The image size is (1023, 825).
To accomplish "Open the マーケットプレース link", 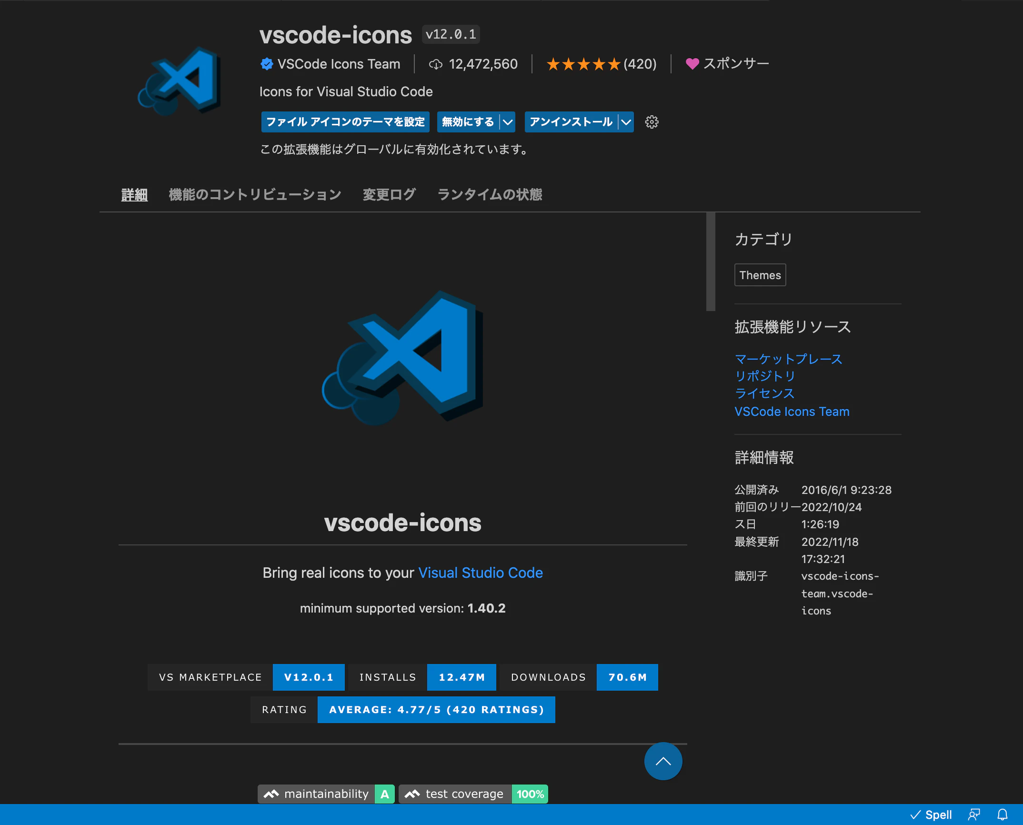I will coord(789,359).
